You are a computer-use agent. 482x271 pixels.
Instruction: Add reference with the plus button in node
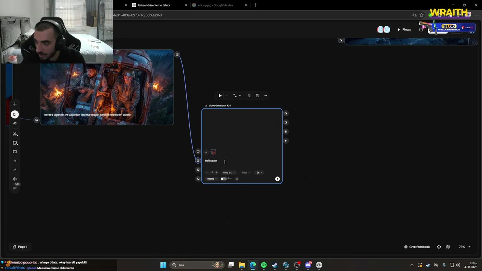(206, 152)
